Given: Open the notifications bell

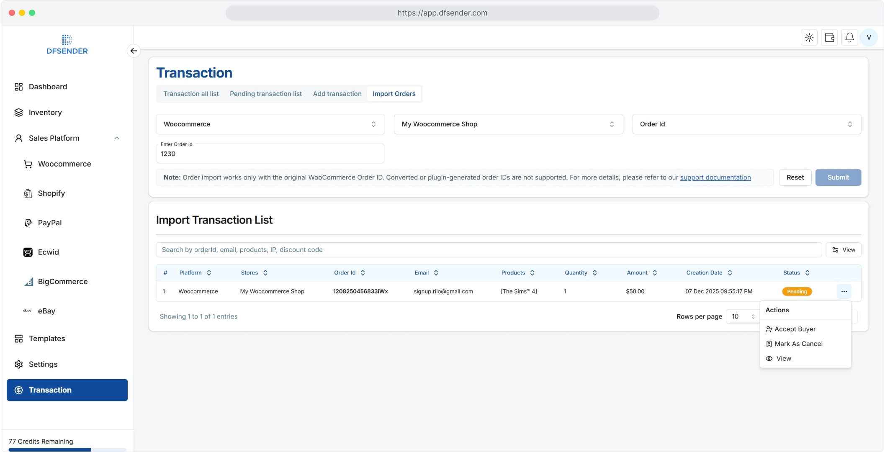Looking at the screenshot, I should click(849, 38).
